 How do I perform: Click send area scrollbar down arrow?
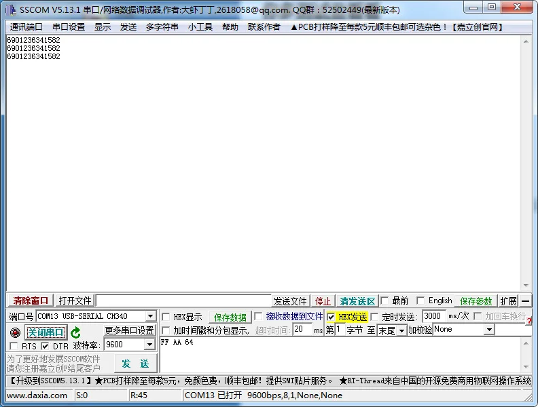pyautogui.click(x=526, y=367)
